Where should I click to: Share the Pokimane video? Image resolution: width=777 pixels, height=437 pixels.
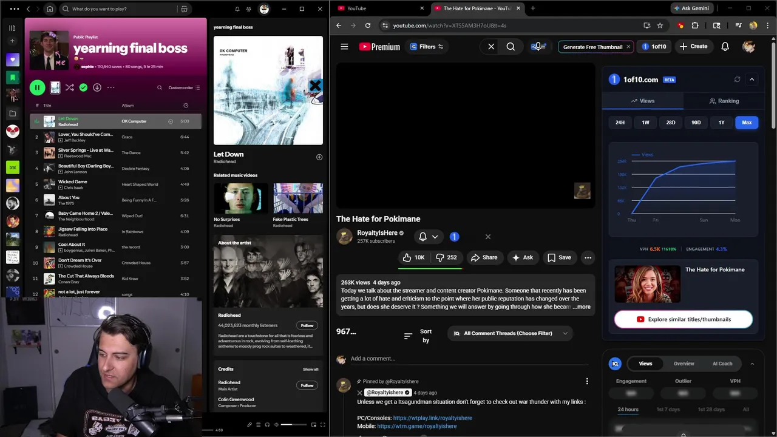pyautogui.click(x=484, y=257)
